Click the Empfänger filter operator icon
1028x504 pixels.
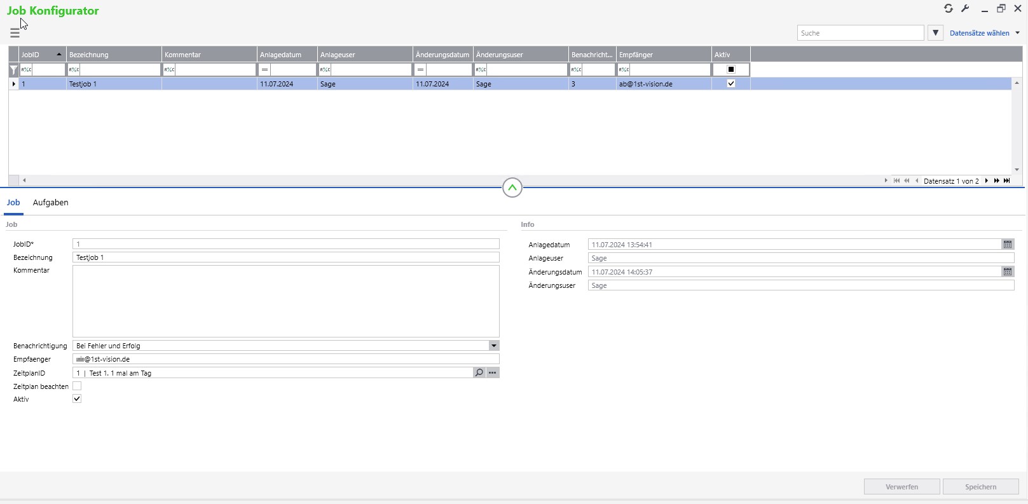point(624,70)
